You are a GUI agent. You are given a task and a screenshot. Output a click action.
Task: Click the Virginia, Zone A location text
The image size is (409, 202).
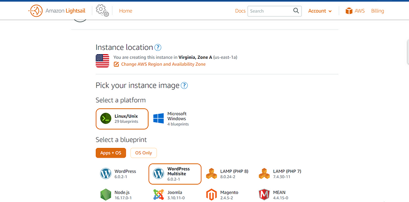click(x=195, y=57)
